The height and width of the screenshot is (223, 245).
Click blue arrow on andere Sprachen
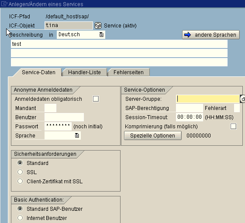[187, 34]
